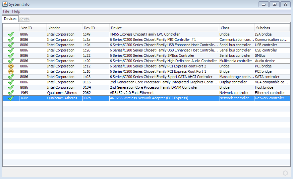Sort by the Subclass column header
The height and width of the screenshot is (179, 293).
click(x=272, y=28)
